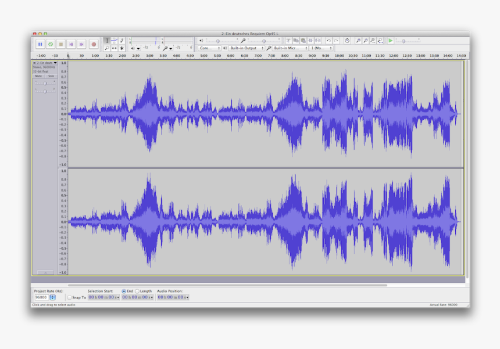Click the 1:00 mark on timeline ruler

tap(95, 56)
